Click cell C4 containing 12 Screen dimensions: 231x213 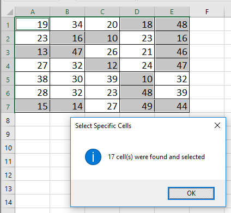[x=102, y=65]
